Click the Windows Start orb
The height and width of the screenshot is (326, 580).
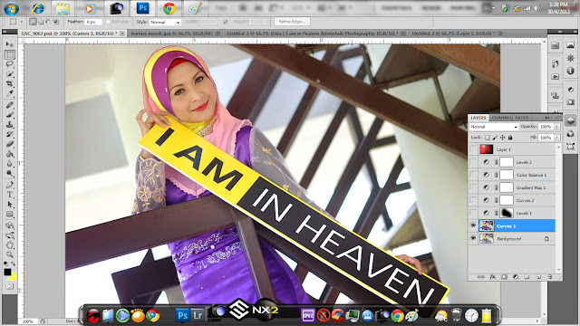tap(11, 8)
